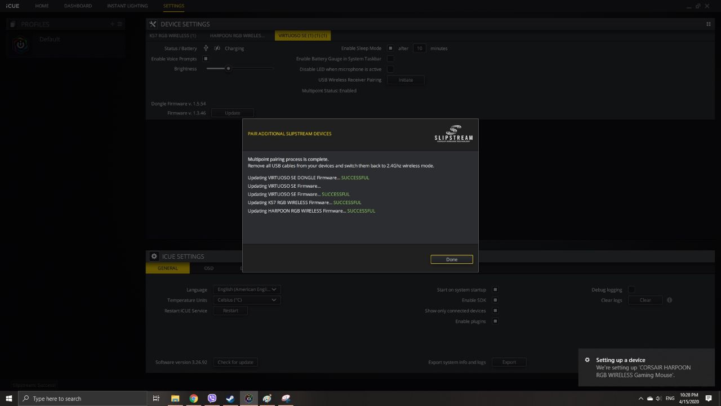Select the SETTINGS tab in top bar
The image size is (721, 406).
tap(173, 6)
